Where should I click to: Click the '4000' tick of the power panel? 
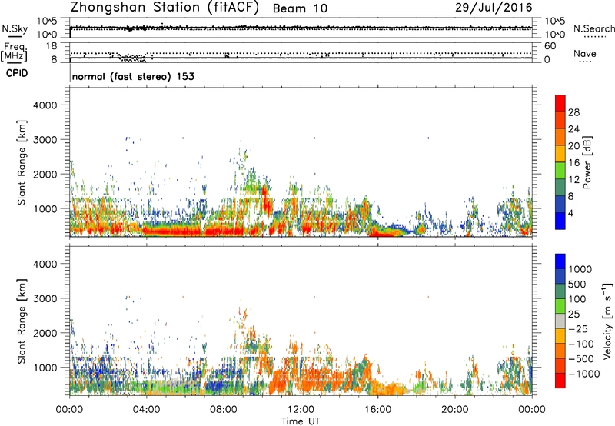coord(45,105)
